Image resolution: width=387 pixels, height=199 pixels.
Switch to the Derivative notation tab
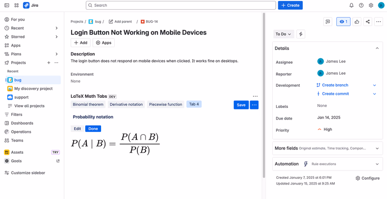click(126, 104)
